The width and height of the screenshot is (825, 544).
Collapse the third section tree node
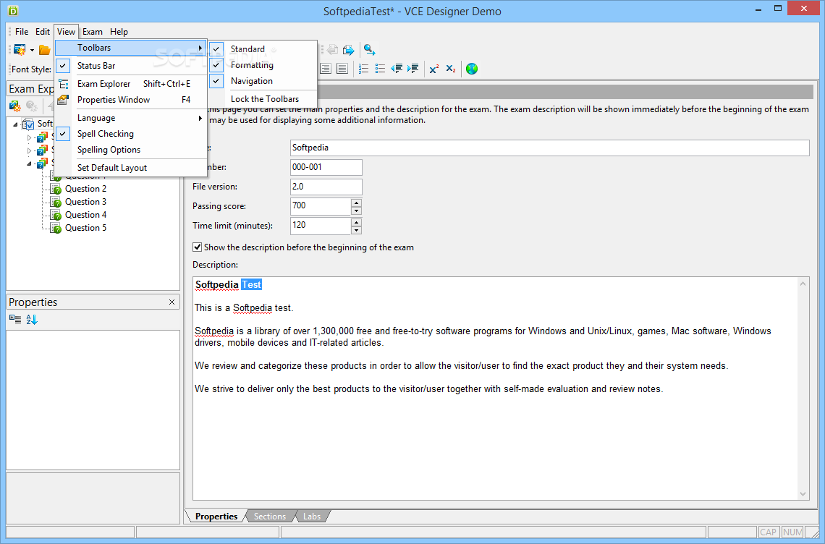click(29, 163)
